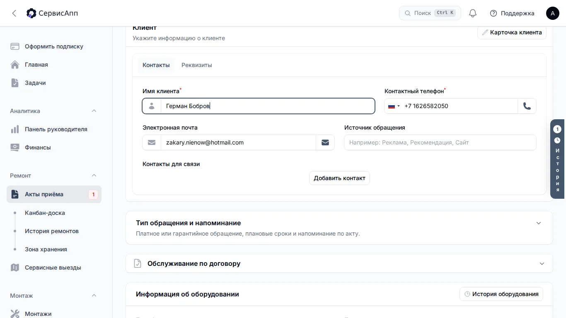Open the История side panel
Viewport: 566px width, 318px height.
558,159
